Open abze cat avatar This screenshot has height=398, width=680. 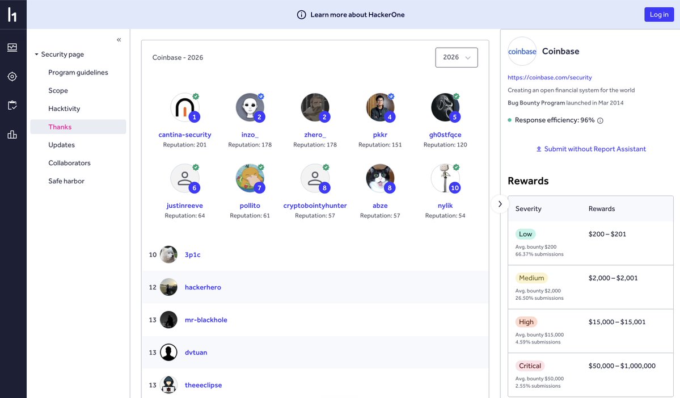click(380, 178)
